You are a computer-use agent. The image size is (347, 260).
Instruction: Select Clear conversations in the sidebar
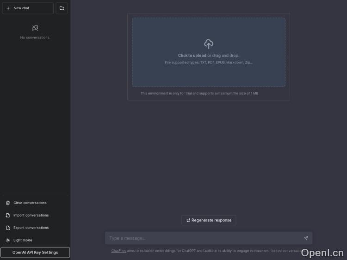pyautogui.click(x=30, y=203)
